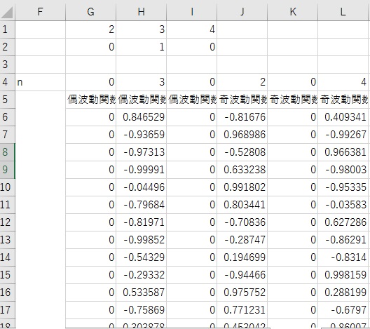Select row 4 header
Screen dimensions: 370x329
7,82
